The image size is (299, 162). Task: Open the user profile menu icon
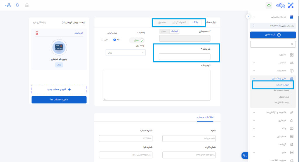[x=8, y=5]
